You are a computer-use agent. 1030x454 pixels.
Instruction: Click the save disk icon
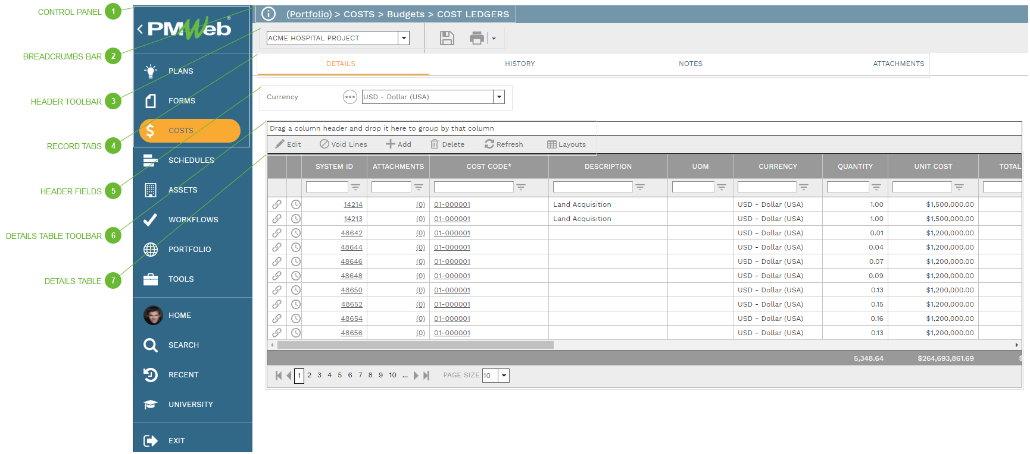coord(447,39)
